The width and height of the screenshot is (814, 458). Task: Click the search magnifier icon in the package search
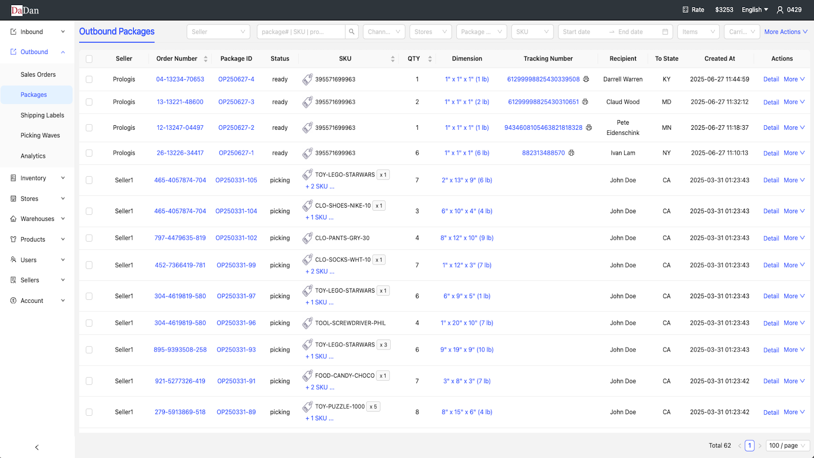[352, 31]
